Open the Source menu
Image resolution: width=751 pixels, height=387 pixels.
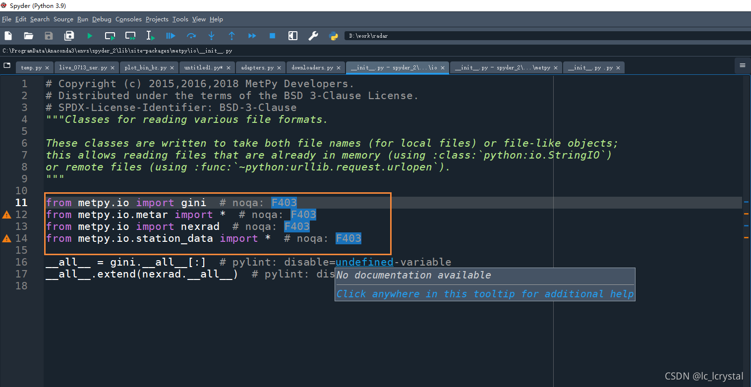tap(63, 19)
